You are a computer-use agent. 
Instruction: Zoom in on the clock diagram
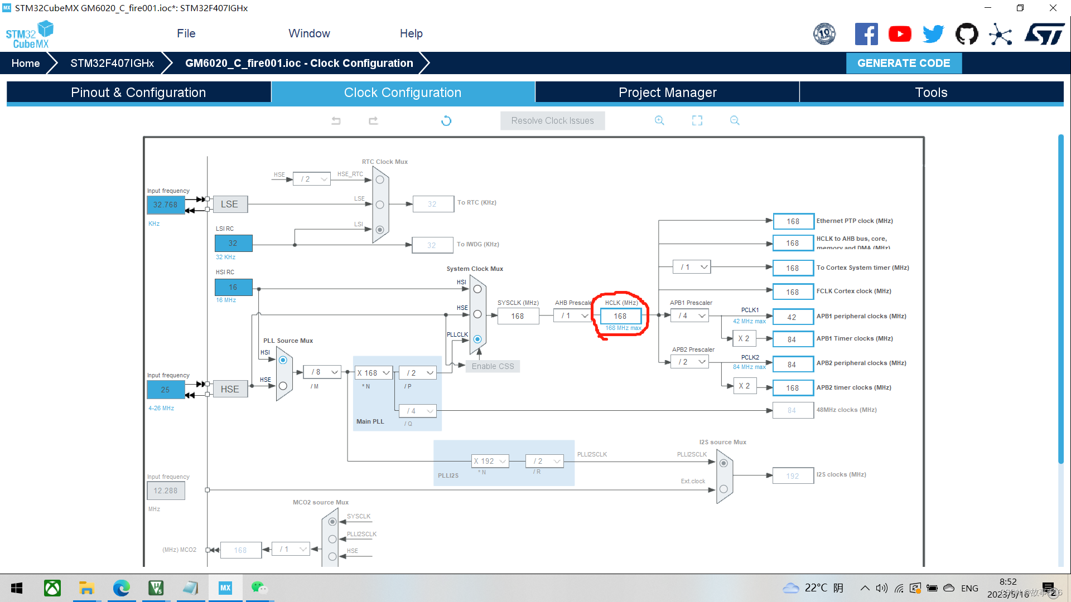pos(659,120)
